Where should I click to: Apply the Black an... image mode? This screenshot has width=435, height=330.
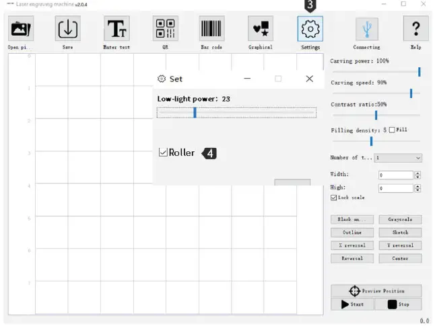(x=352, y=220)
